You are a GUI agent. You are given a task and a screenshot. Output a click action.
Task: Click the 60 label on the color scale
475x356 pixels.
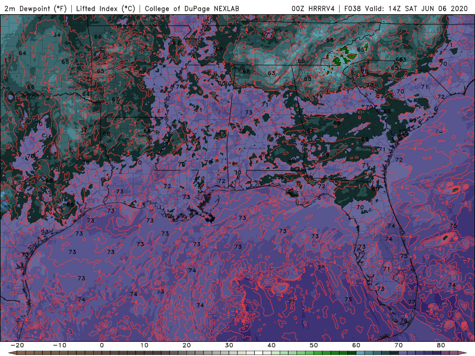tap(356, 345)
